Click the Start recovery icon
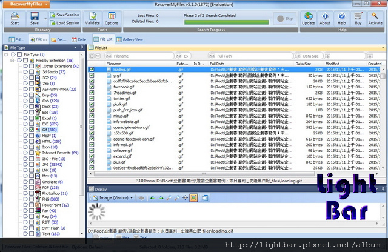The image size is (388, 252). (15, 19)
